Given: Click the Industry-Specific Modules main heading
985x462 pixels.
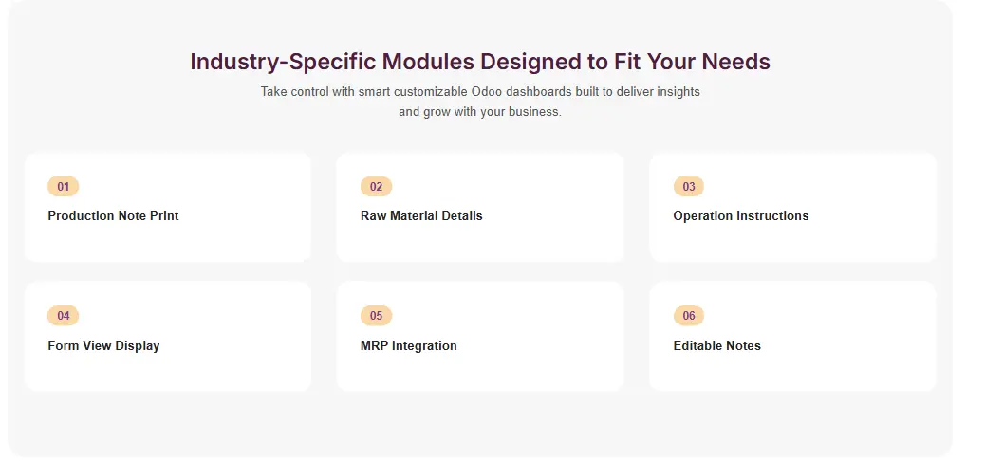Looking at the screenshot, I should 479,62.
